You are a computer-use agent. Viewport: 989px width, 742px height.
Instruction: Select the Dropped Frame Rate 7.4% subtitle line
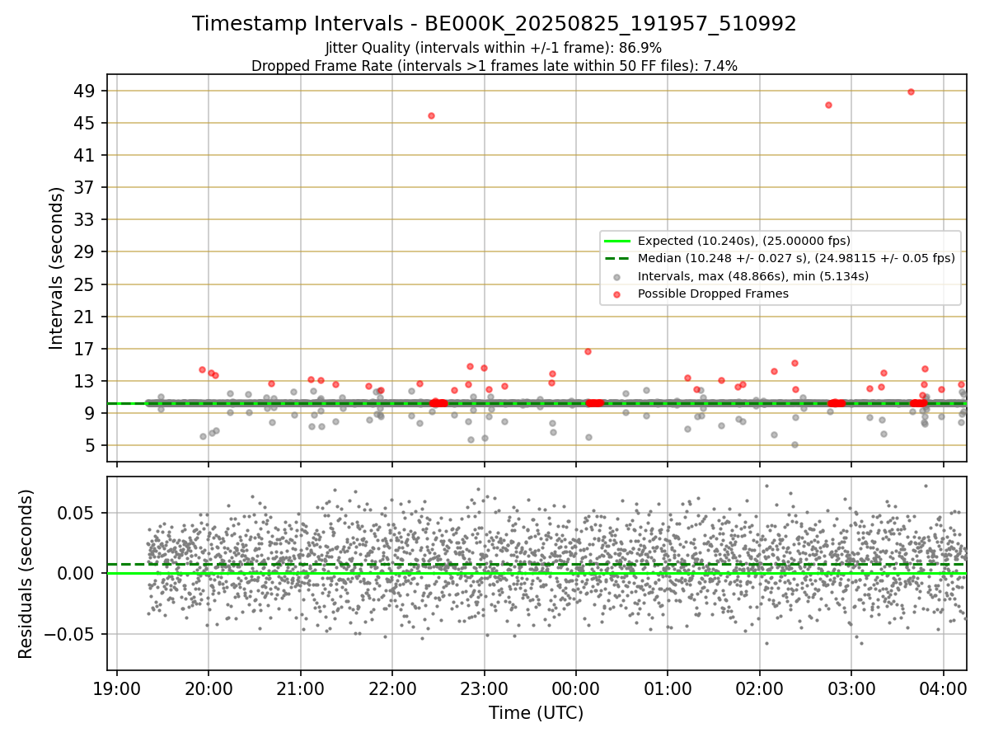(x=494, y=66)
